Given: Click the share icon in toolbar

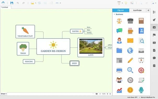Looking at the screenshot, I should pyautogui.click(x=147, y=3).
